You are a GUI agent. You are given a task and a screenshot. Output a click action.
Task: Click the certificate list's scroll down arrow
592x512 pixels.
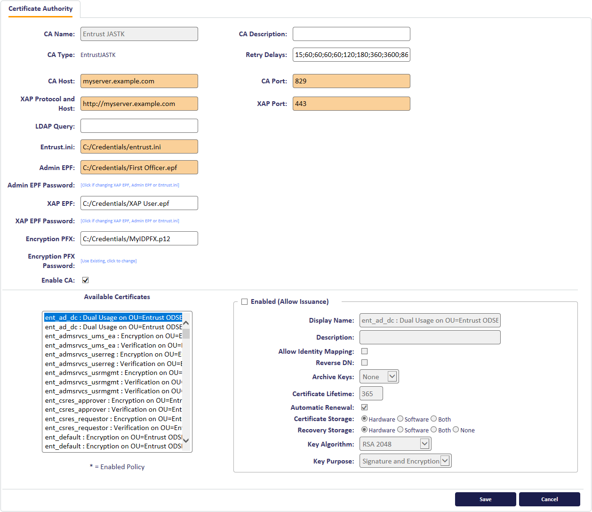186,440
